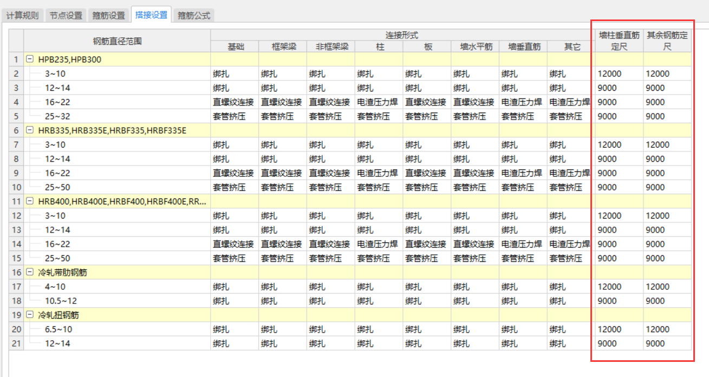709x377 pixels.
Task: Edit 其余钢筋定尺 value in row 12
Action: click(x=667, y=216)
